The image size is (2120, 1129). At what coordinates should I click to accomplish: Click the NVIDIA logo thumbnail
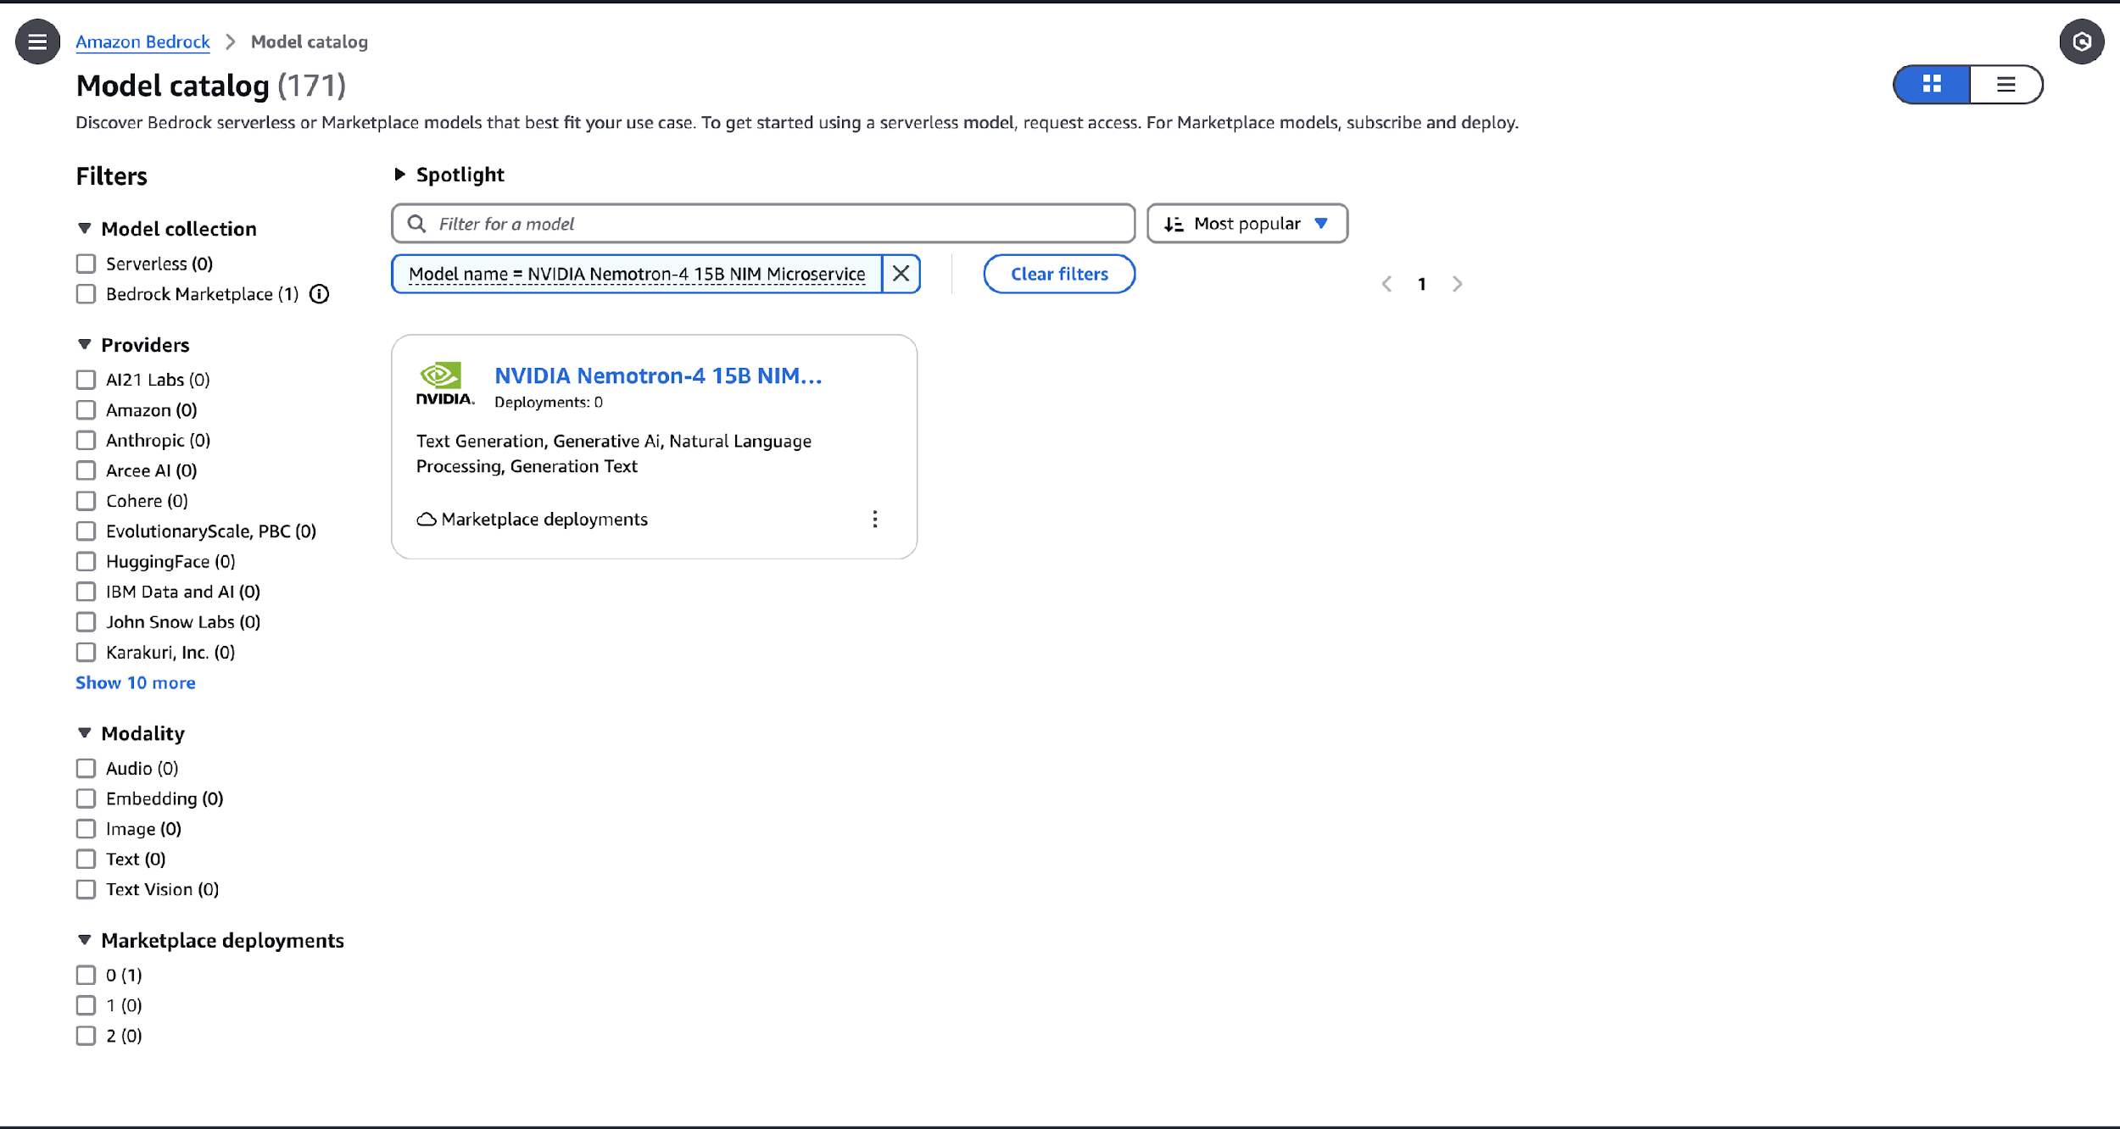tap(444, 384)
